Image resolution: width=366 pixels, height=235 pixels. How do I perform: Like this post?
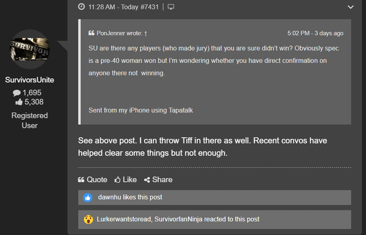point(126,180)
